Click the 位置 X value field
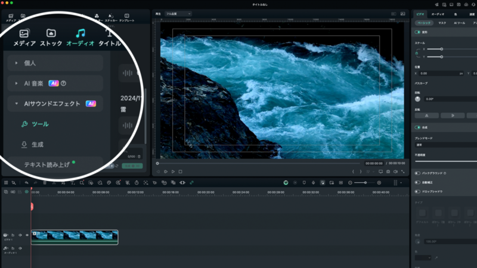 coord(441,73)
